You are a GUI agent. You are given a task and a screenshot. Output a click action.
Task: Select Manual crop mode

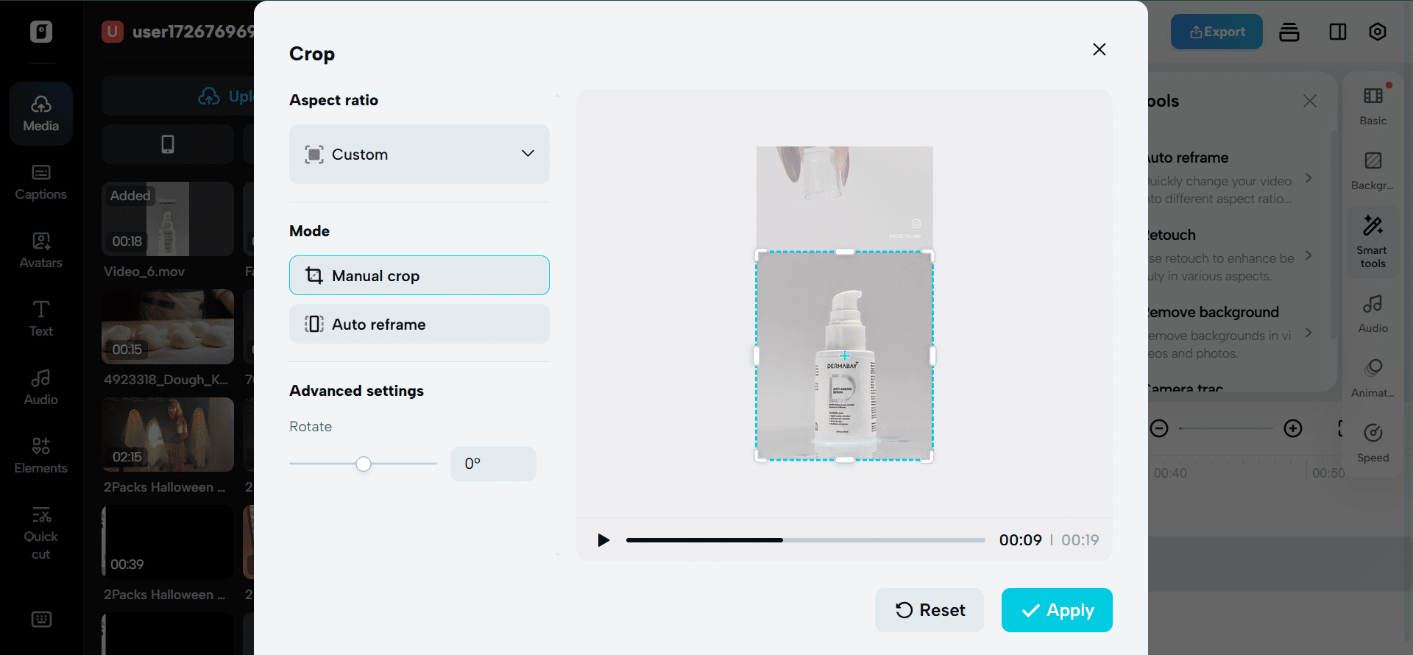click(419, 275)
